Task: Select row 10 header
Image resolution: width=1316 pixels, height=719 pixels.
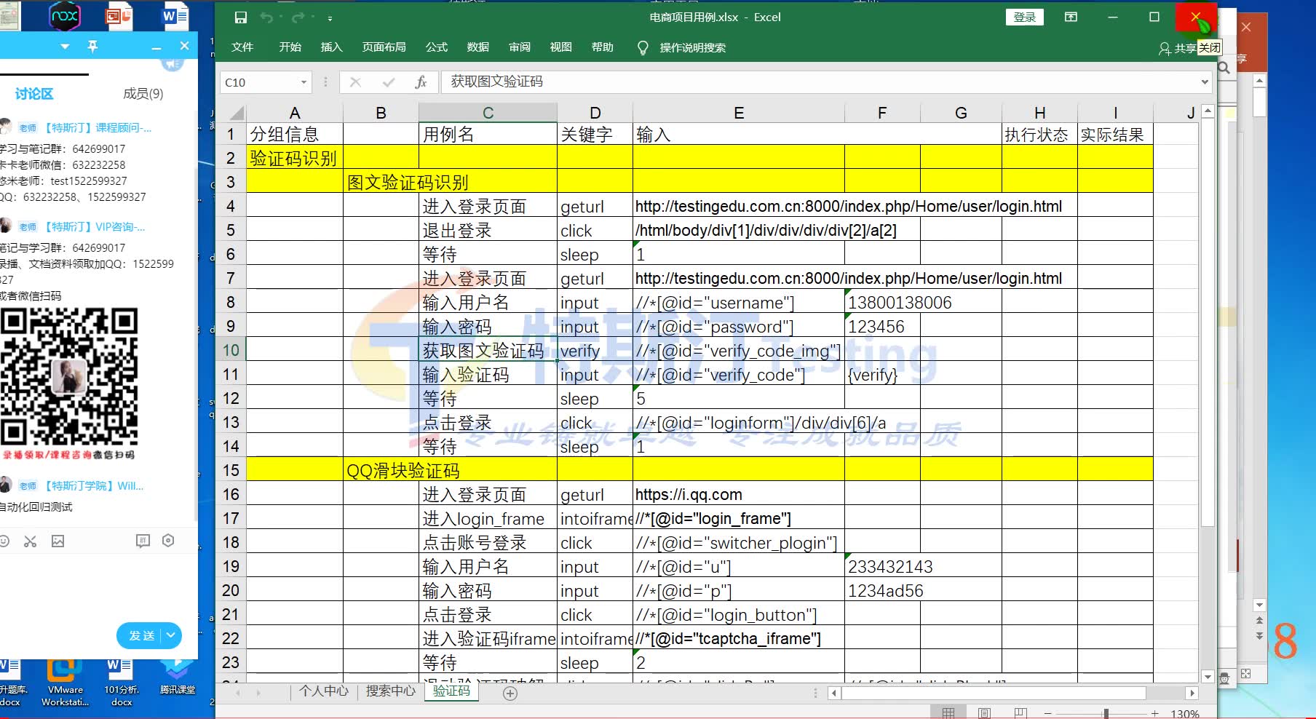Action: [231, 350]
